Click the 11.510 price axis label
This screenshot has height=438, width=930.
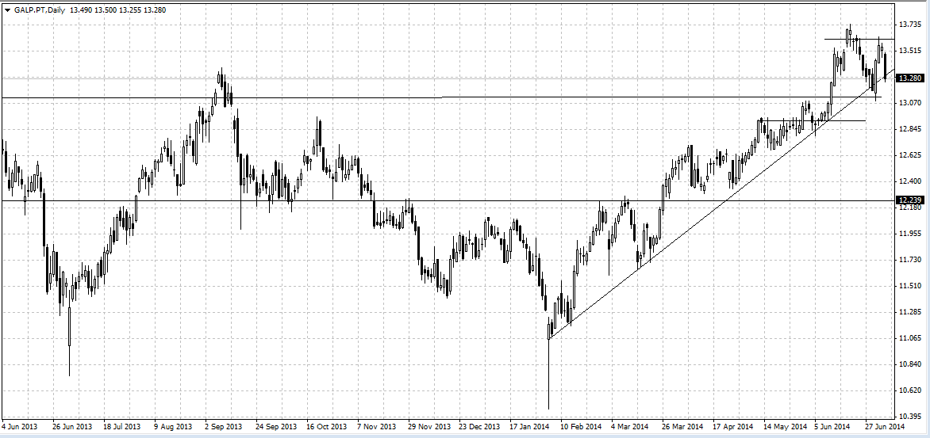pos(909,287)
